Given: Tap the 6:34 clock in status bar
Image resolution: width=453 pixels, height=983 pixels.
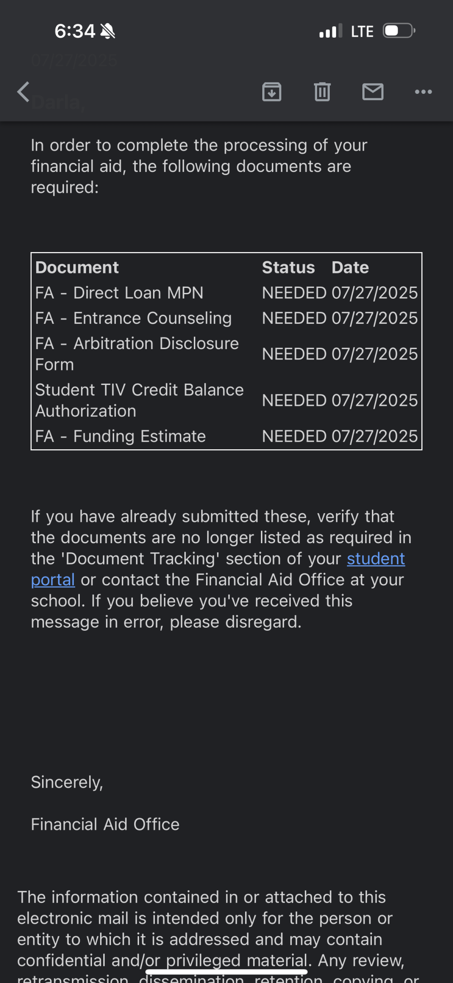Looking at the screenshot, I should (x=75, y=31).
